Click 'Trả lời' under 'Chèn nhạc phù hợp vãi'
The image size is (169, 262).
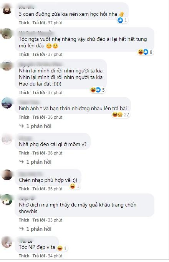(39, 189)
